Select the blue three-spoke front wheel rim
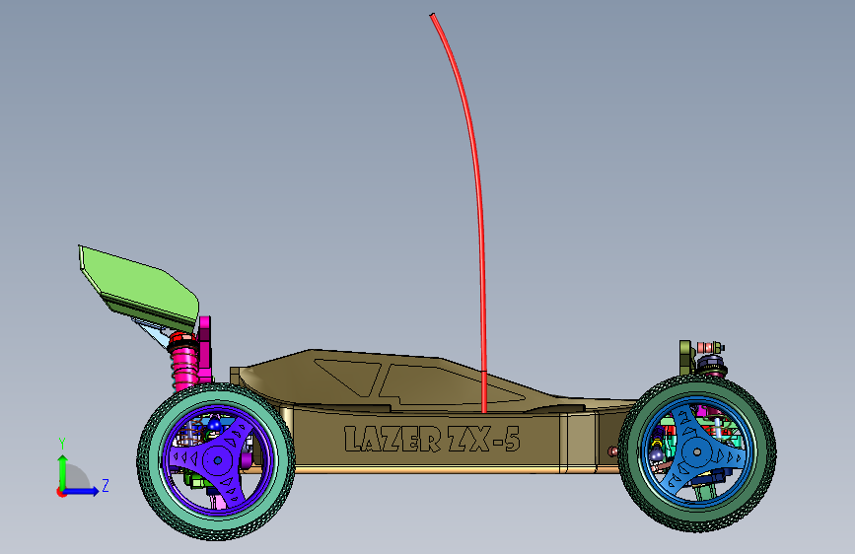 697,452
